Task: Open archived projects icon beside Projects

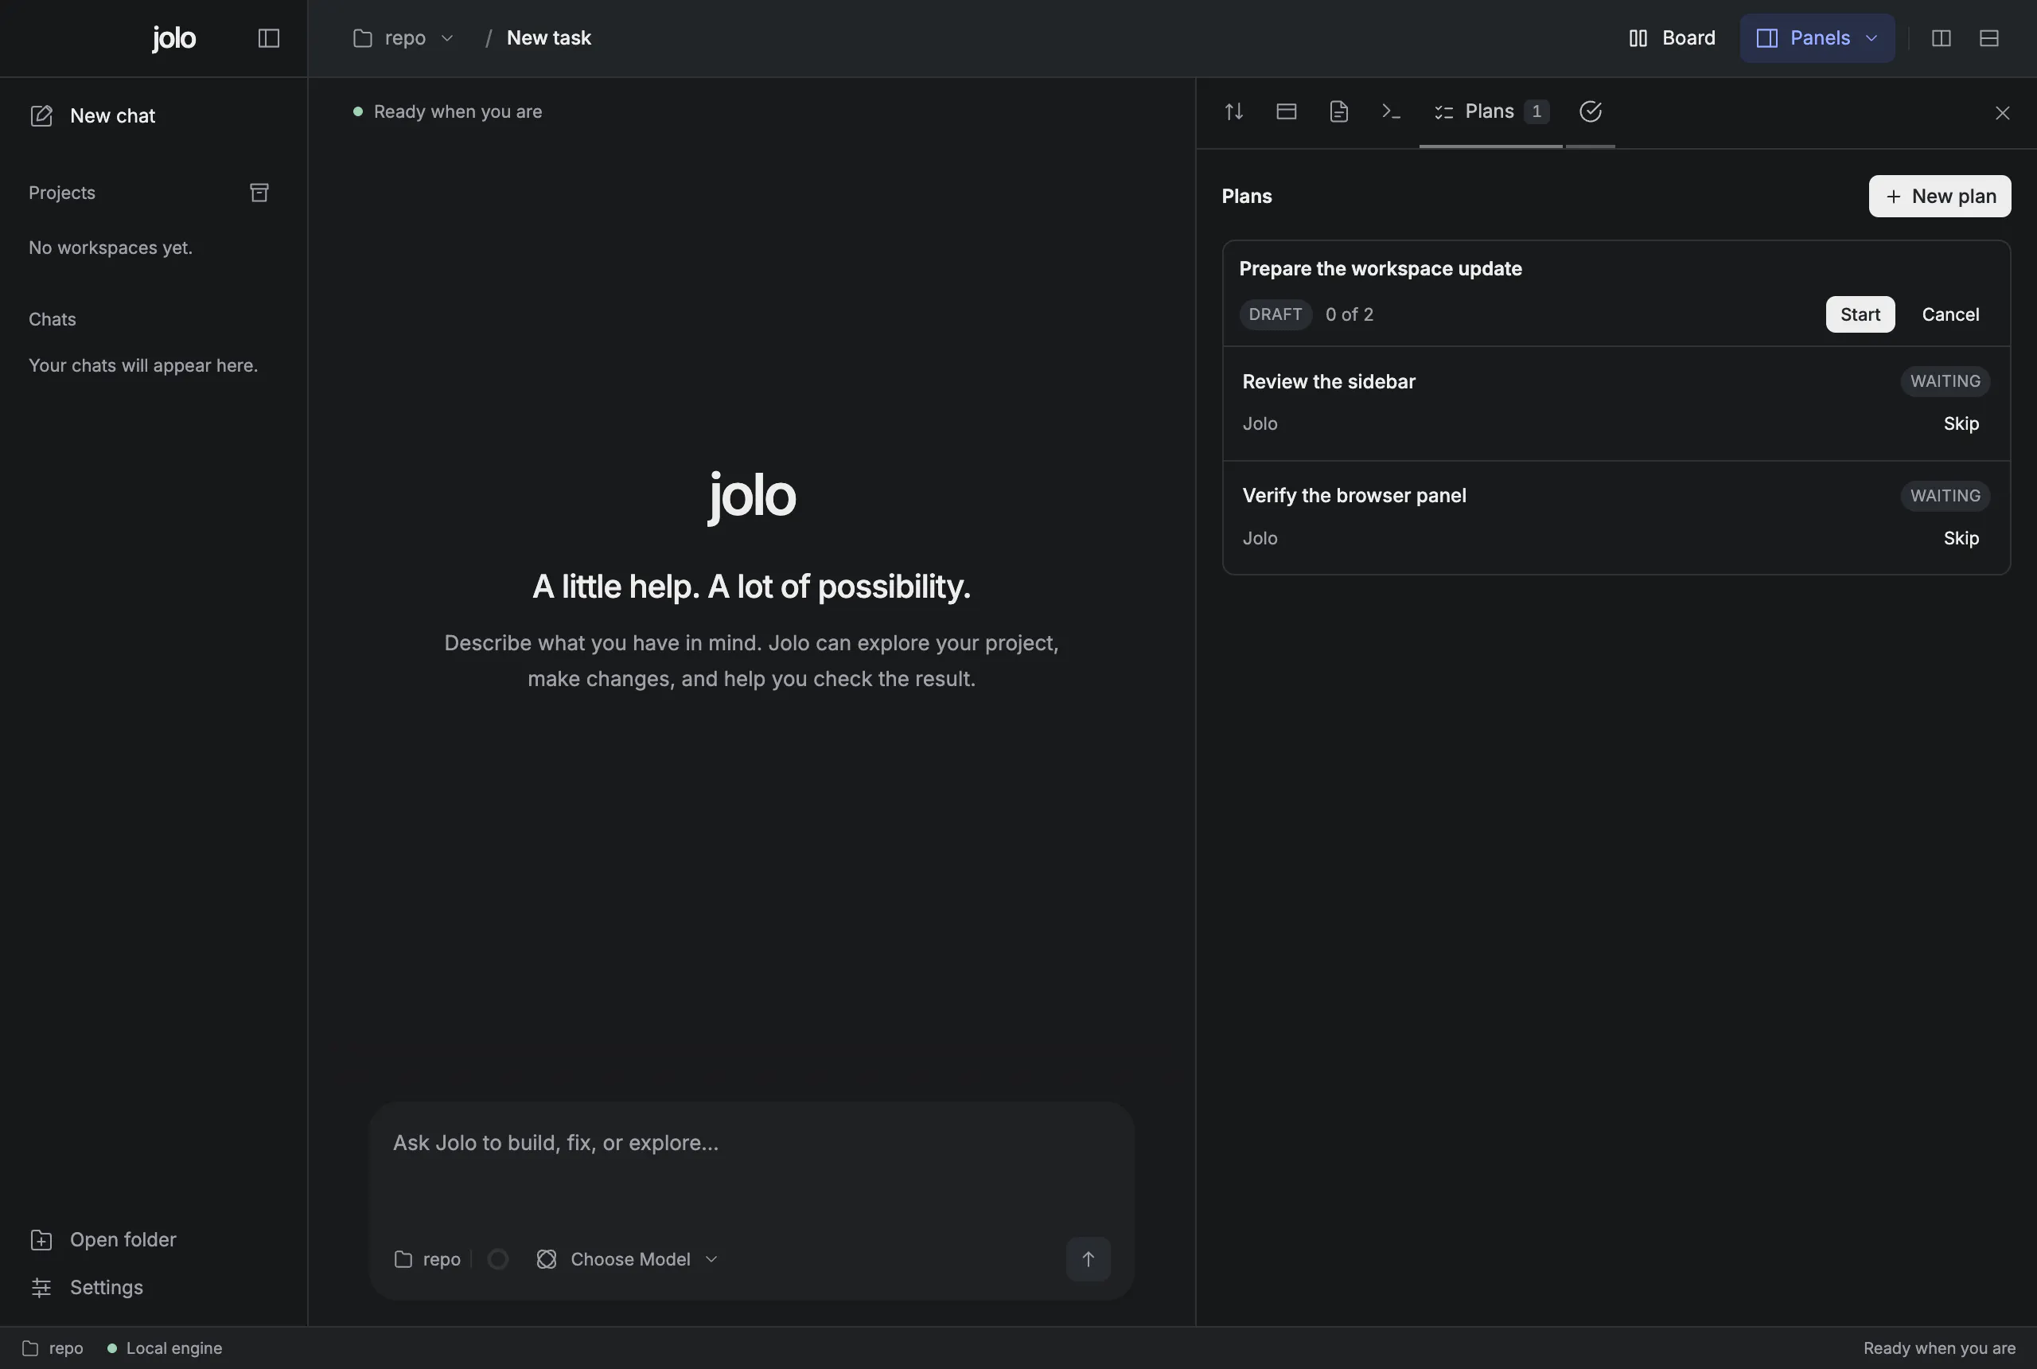Action: 259,192
